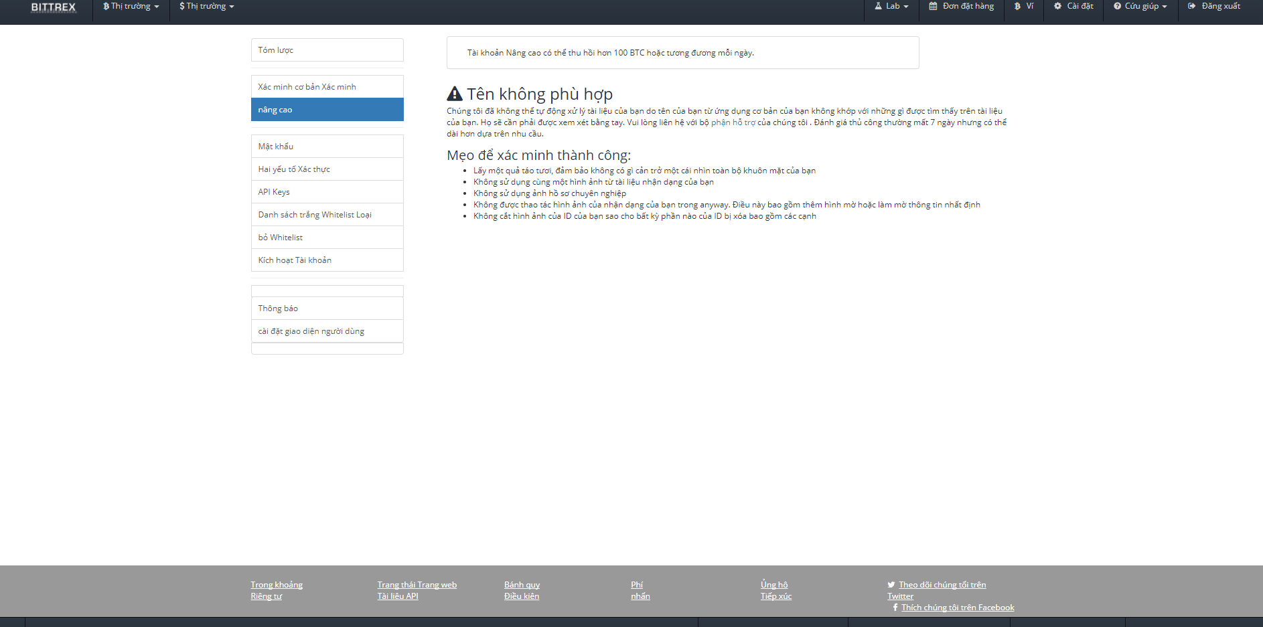Open Hai yếu tố Xác thực
This screenshot has height=627, width=1263.
pos(327,169)
